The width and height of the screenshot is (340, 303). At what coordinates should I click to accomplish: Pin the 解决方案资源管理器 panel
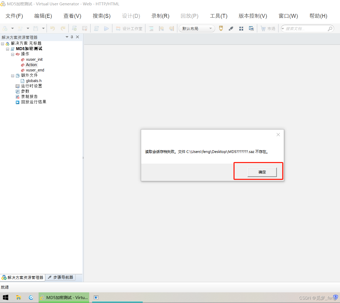click(x=72, y=37)
